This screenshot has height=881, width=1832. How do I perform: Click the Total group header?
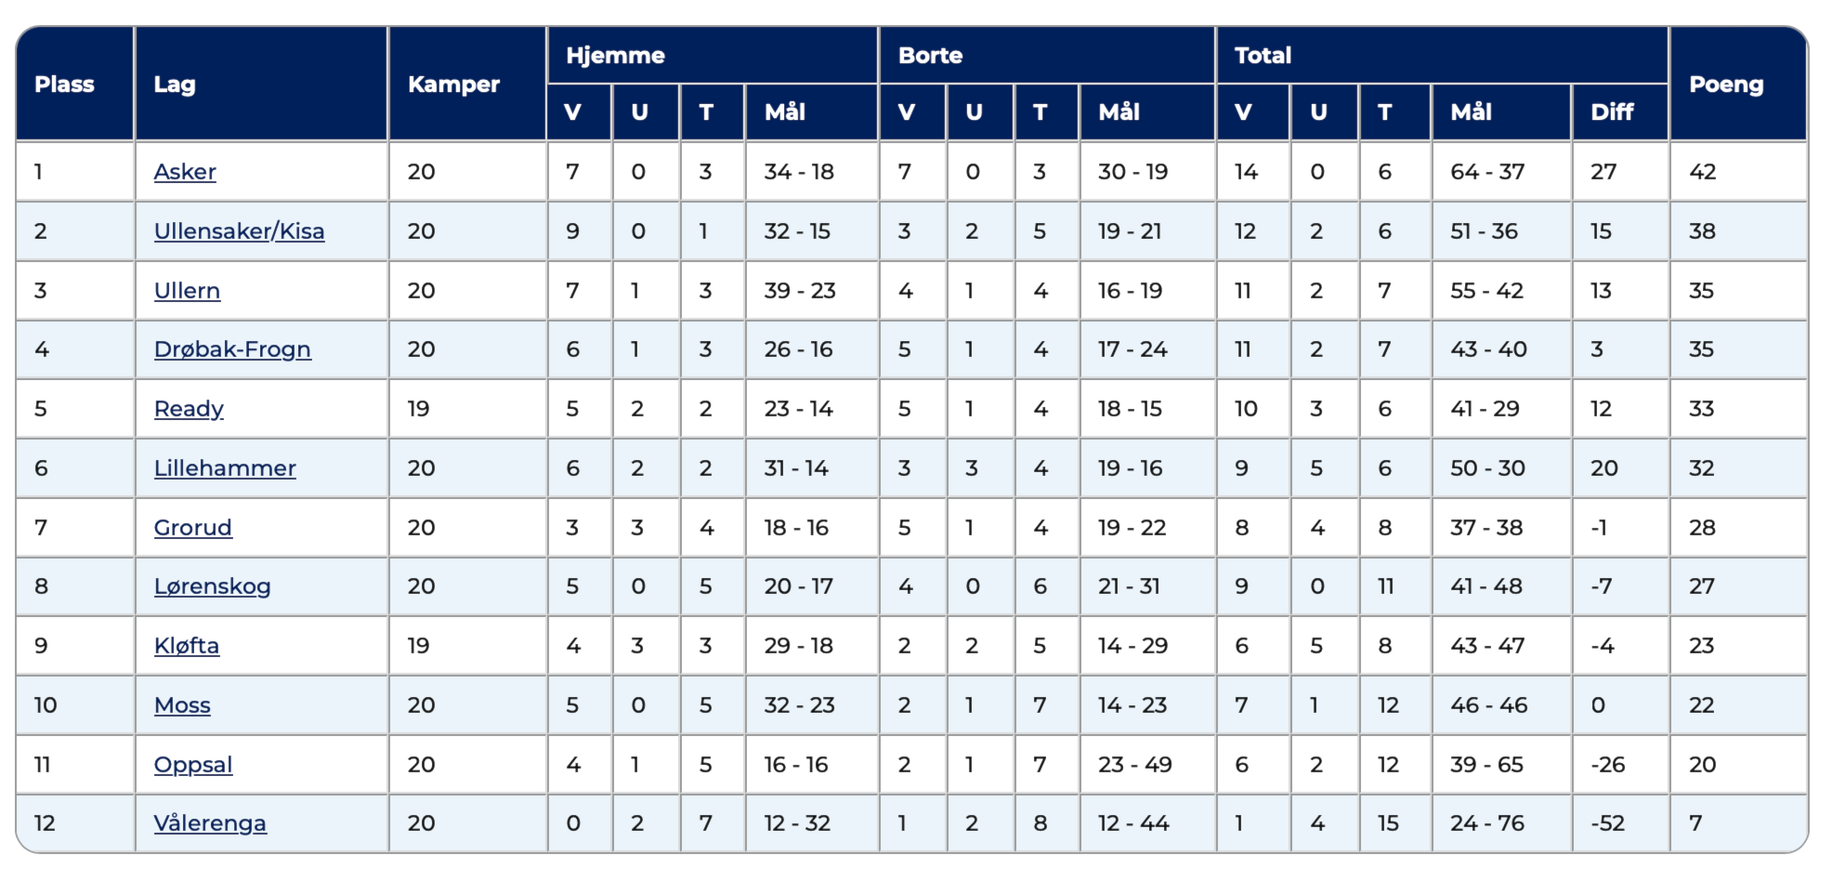click(x=1263, y=56)
